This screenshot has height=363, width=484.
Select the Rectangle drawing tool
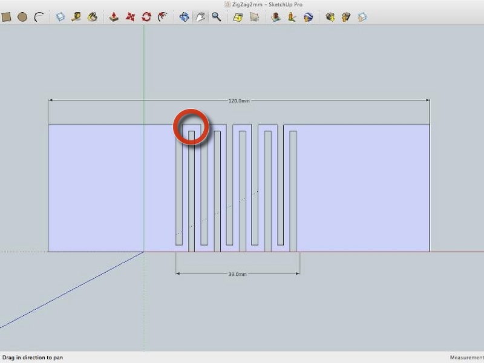[6, 17]
